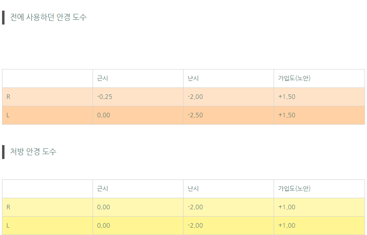Click R row label in previous glasses table

(x=9, y=97)
